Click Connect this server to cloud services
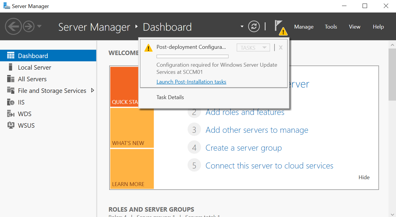Viewport: 396px width, 217px height. tap(269, 166)
